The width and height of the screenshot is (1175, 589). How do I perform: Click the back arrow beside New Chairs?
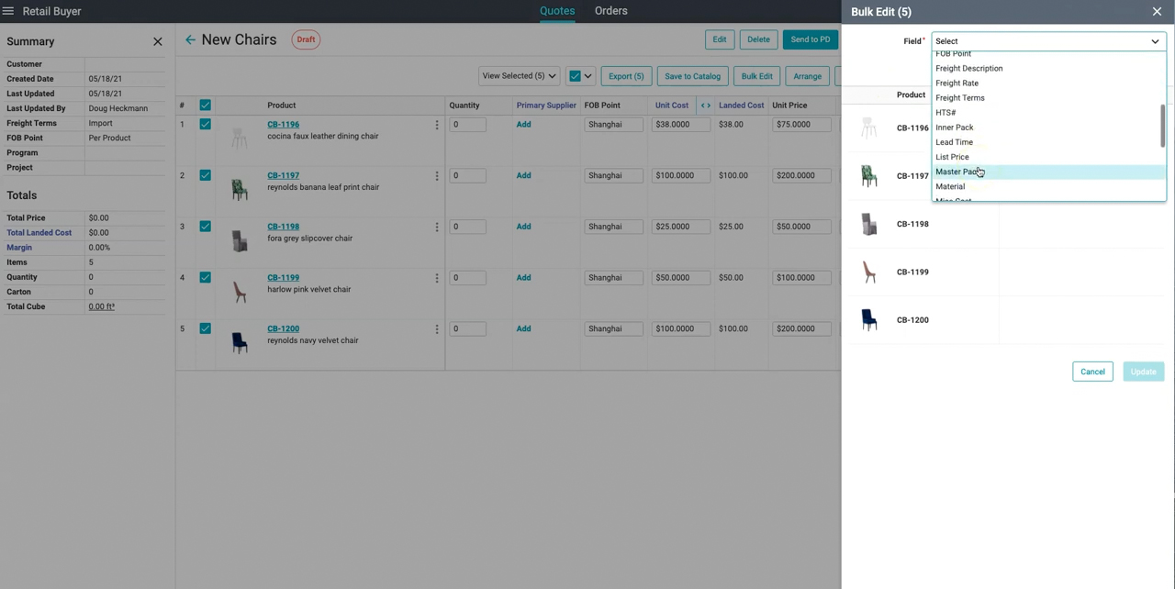[x=190, y=39]
